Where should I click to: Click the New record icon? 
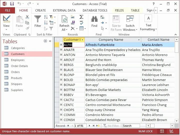pos(72,17)
